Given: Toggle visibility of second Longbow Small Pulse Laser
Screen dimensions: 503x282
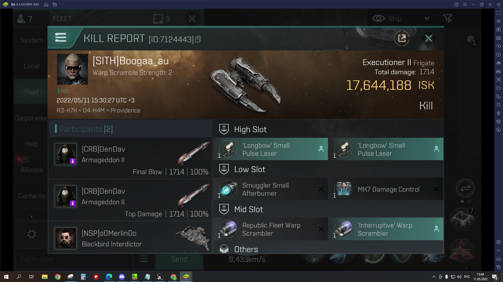Looking at the screenshot, I should pyautogui.click(x=436, y=149).
